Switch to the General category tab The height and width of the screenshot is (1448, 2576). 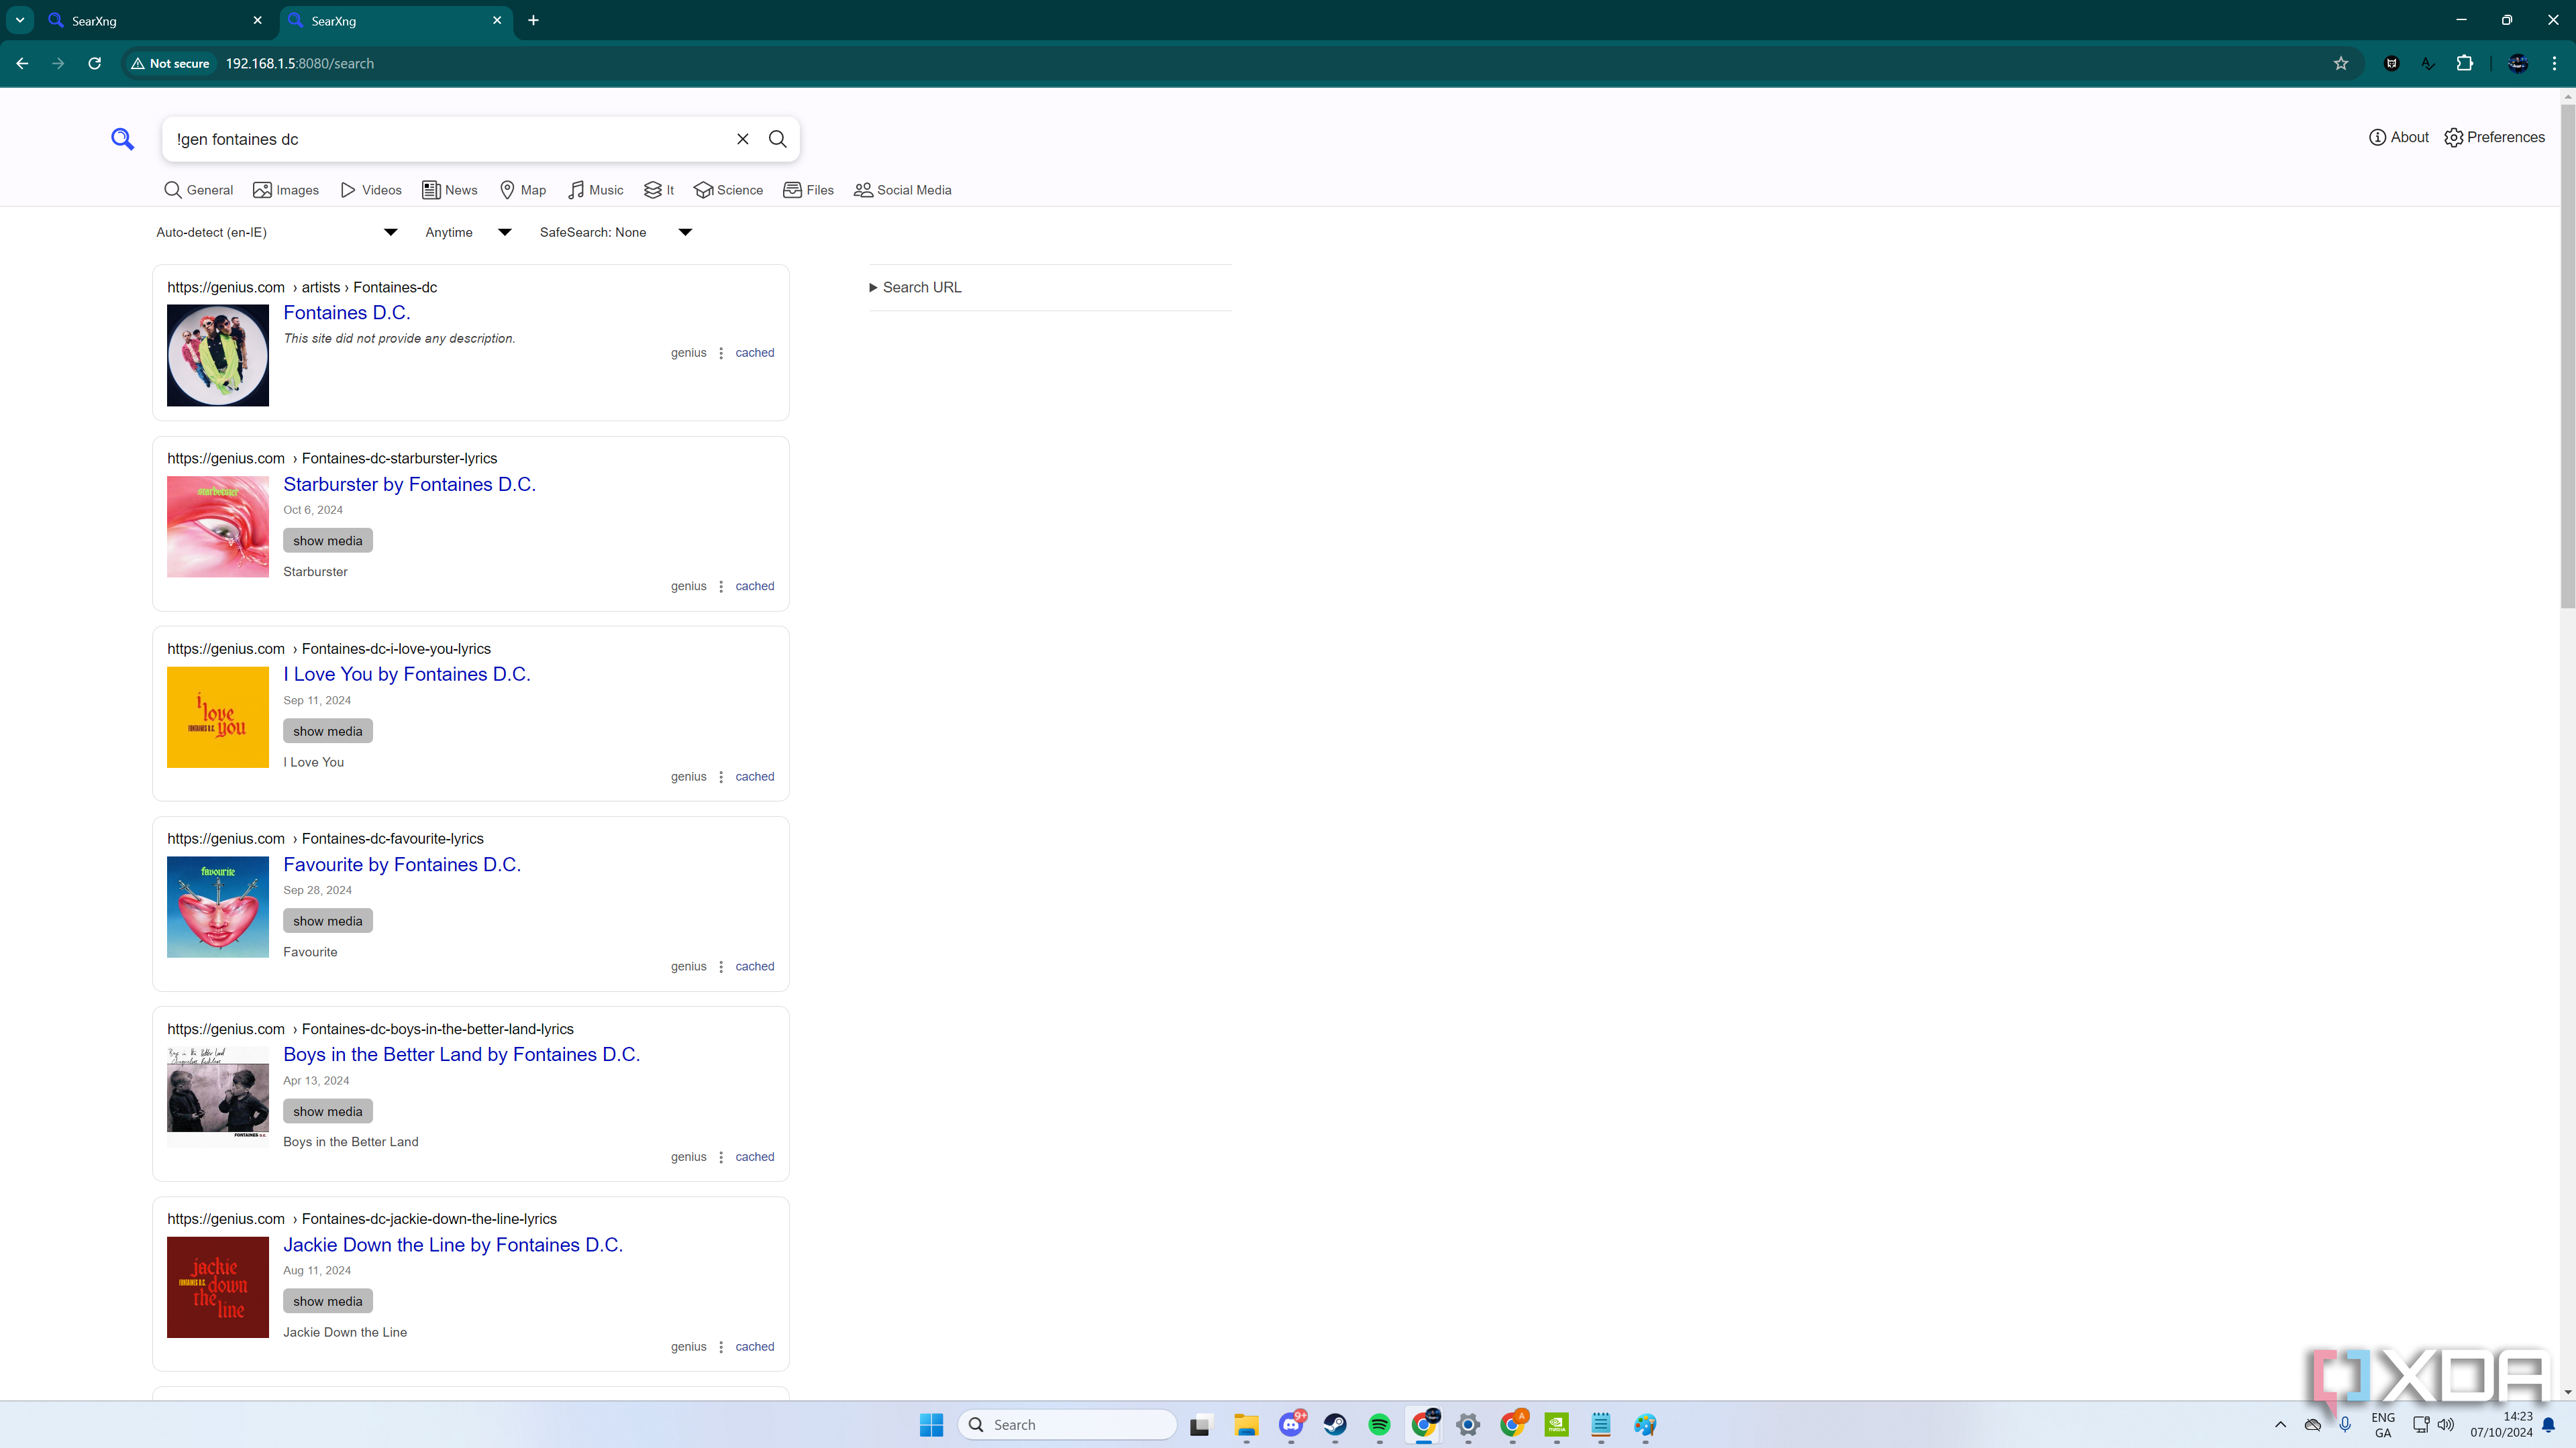[198, 190]
